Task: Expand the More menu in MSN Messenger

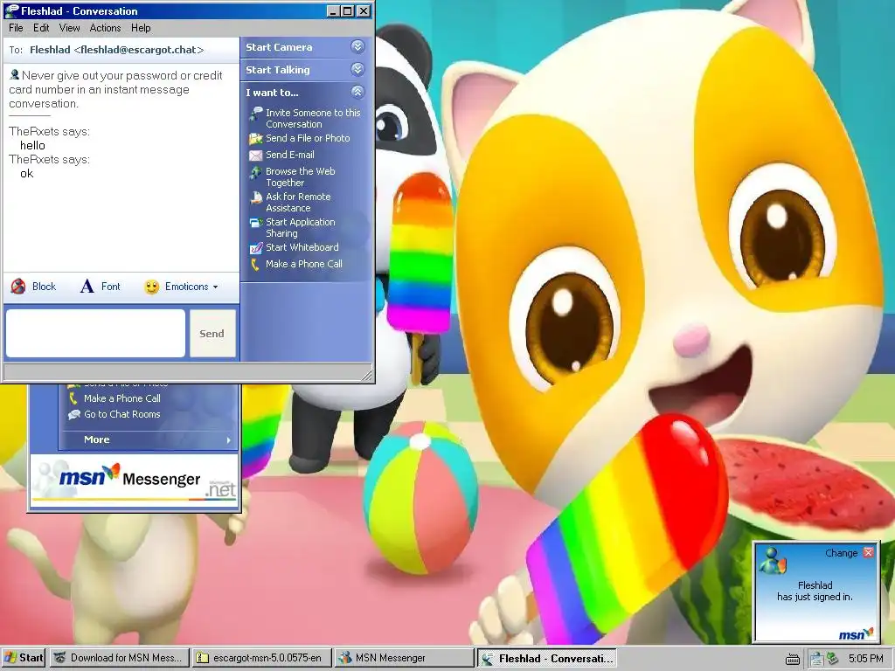Action: tap(149, 439)
